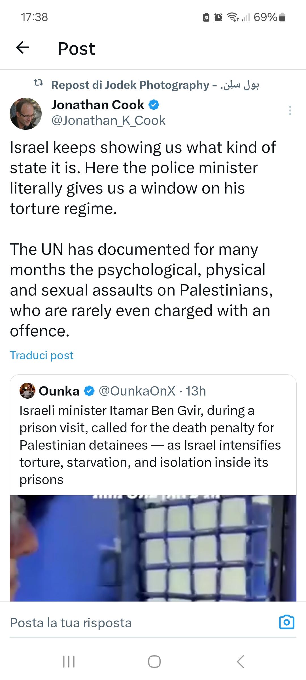Tap the verified badge beside Jonathan Cook
The image size is (306, 680).
[154, 105]
